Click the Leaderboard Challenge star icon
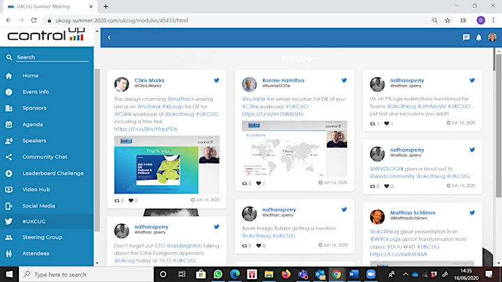The width and height of the screenshot is (502, 282). pyautogui.click(x=8, y=173)
